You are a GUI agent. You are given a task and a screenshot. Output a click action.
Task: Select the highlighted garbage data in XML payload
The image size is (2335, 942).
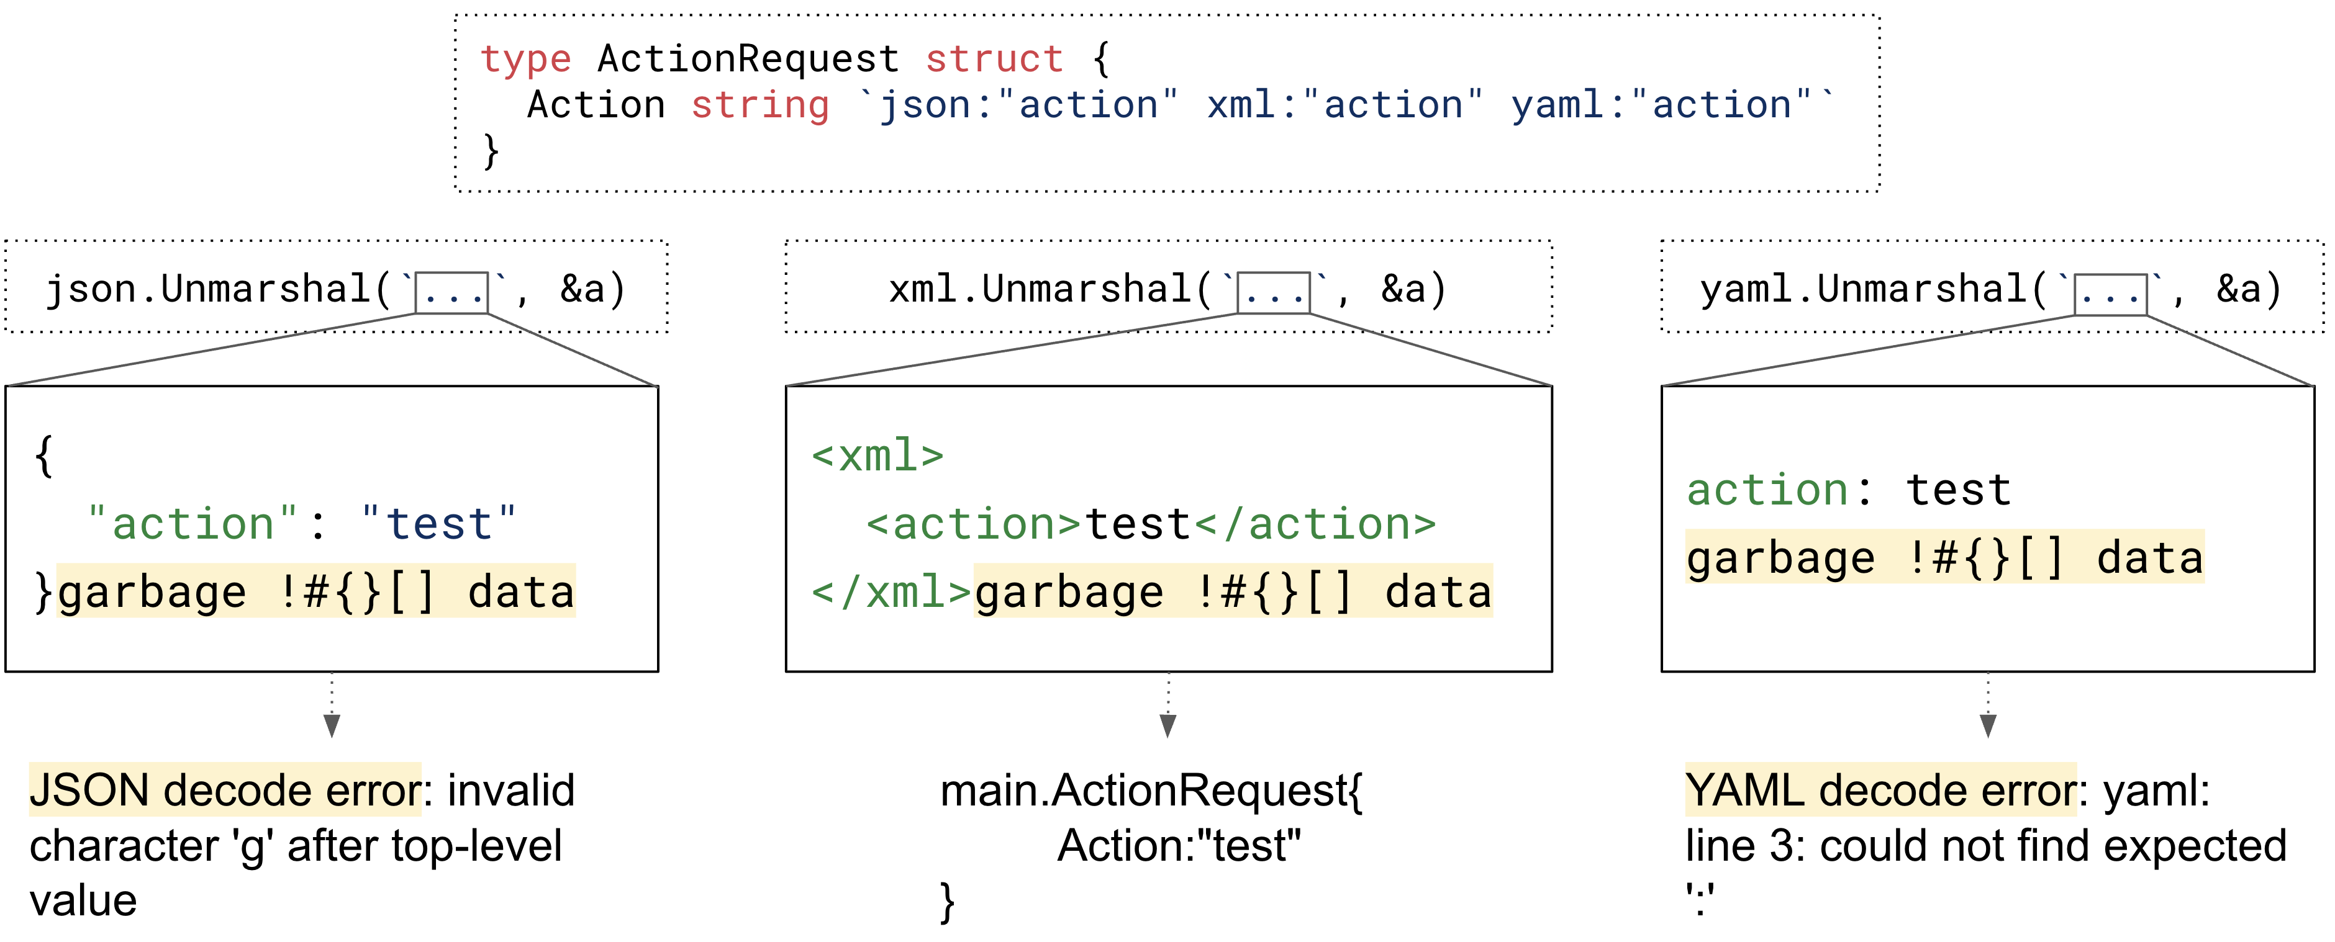click(1233, 591)
